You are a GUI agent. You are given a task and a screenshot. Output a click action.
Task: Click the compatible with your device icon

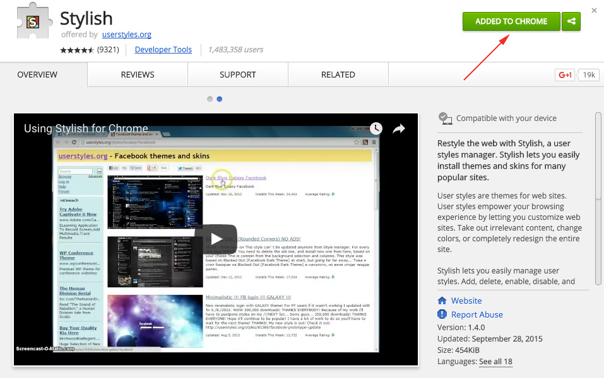tap(446, 118)
